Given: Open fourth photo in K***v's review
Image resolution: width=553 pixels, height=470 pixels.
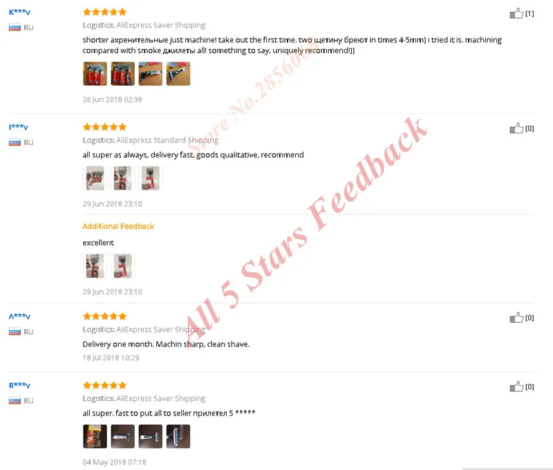Looking at the screenshot, I should (x=178, y=74).
